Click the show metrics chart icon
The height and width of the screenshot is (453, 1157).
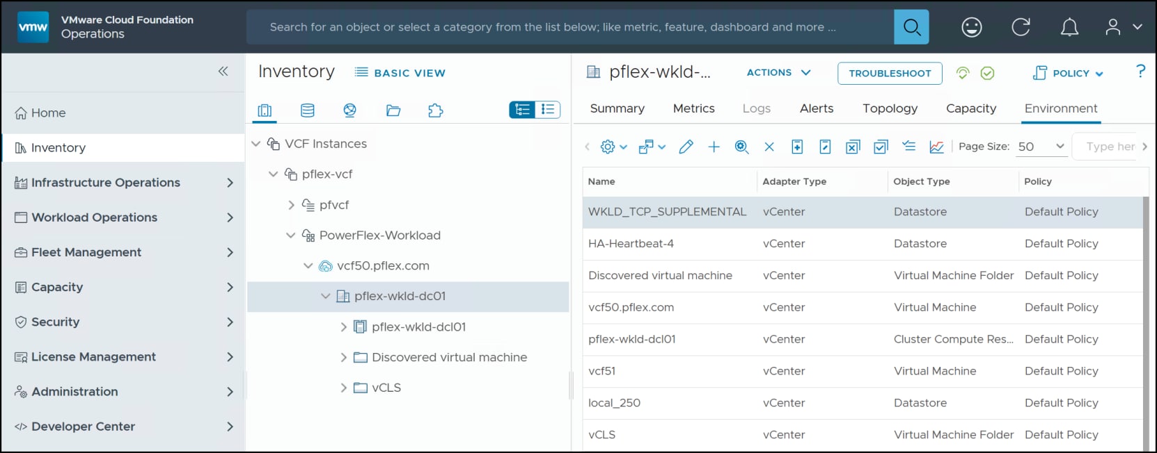pyautogui.click(x=936, y=147)
